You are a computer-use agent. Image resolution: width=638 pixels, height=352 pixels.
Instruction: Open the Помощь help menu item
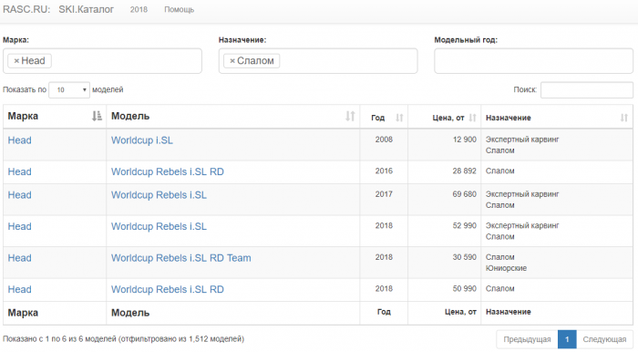[x=179, y=9]
